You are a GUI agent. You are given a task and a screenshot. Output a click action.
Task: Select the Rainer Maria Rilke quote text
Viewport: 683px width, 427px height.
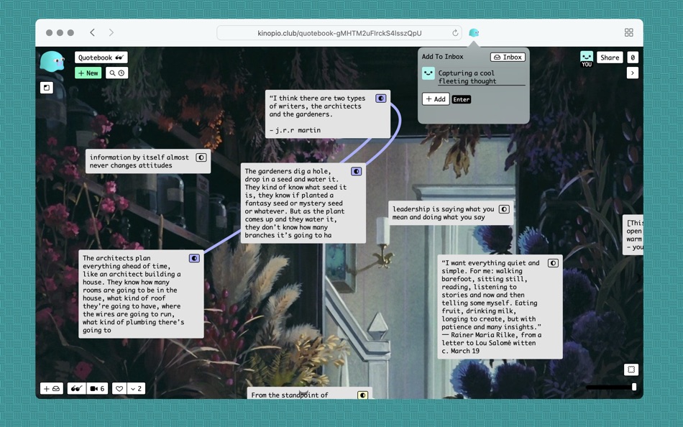coord(491,307)
